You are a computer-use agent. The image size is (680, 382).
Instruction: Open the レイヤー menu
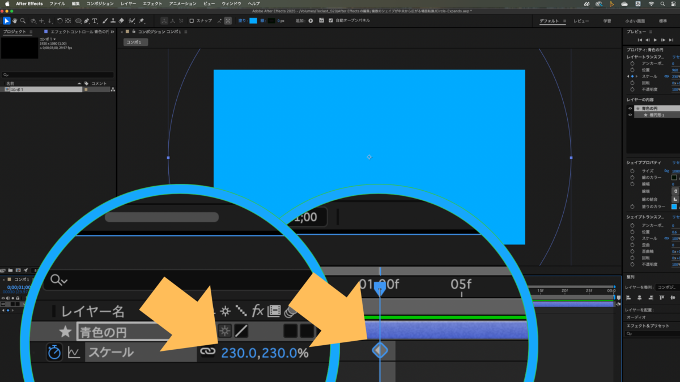pyautogui.click(x=129, y=3)
